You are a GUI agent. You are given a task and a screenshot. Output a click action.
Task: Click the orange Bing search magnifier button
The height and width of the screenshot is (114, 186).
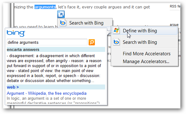[92, 42]
